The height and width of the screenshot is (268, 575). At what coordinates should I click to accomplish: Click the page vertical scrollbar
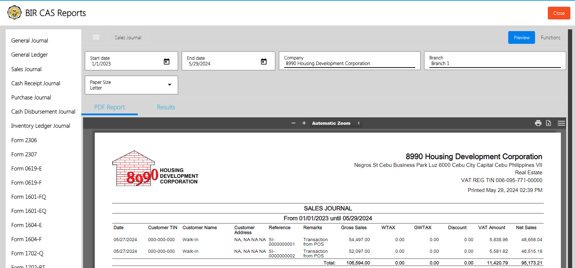570,148
